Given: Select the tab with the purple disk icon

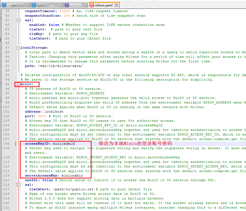Looking at the screenshot, I should pos(76,5).
